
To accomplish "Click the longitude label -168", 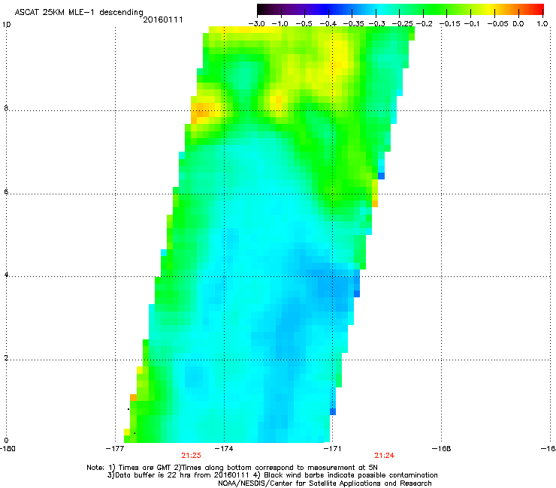I will click(x=442, y=449).
